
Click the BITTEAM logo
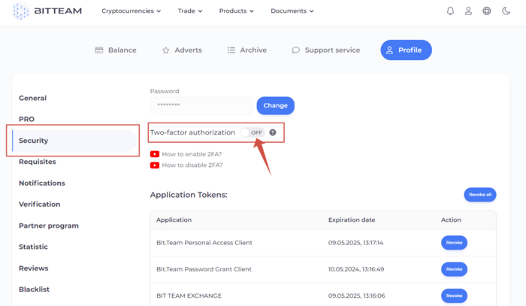tap(47, 11)
